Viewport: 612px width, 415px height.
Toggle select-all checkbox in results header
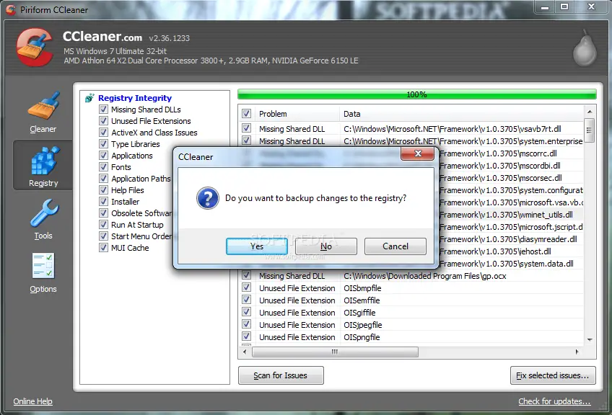[x=247, y=114]
